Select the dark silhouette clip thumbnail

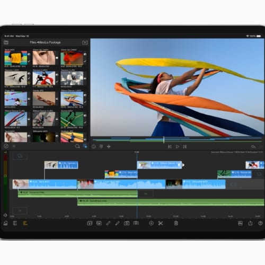(44, 137)
